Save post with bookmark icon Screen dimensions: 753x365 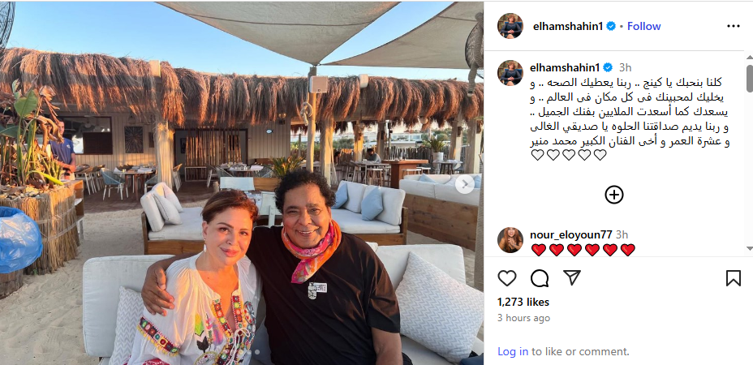click(x=733, y=278)
